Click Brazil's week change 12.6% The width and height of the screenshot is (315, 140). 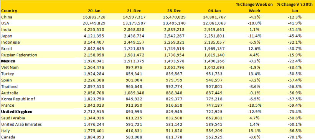point(254,49)
